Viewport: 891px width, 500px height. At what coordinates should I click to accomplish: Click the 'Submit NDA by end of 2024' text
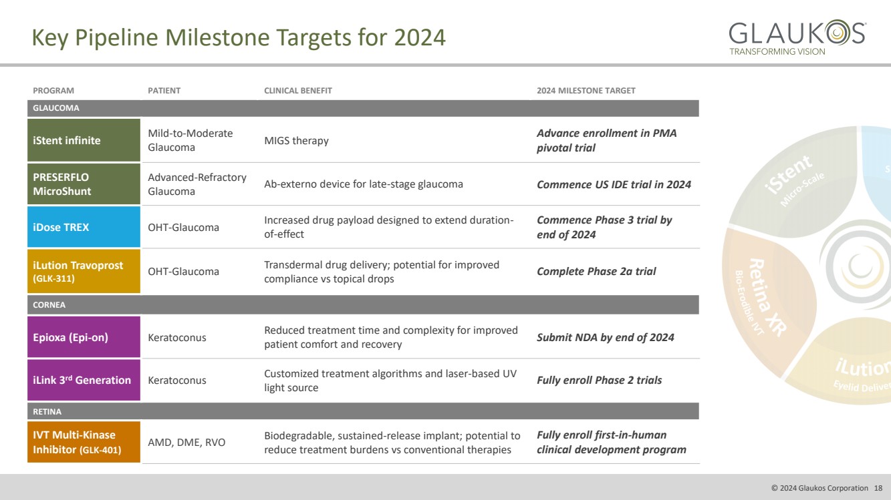pyautogui.click(x=605, y=337)
